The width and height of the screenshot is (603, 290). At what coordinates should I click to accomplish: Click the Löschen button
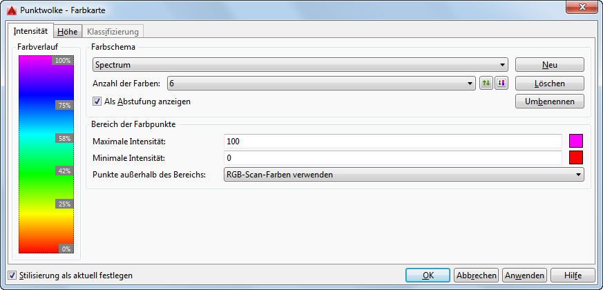(550, 83)
